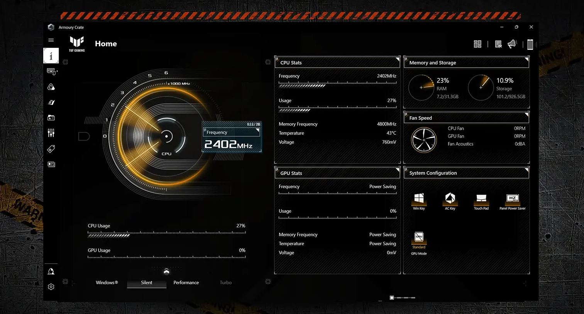The height and width of the screenshot is (314, 584).
Task: Open the mobile phone connection icon
Action: tap(530, 44)
